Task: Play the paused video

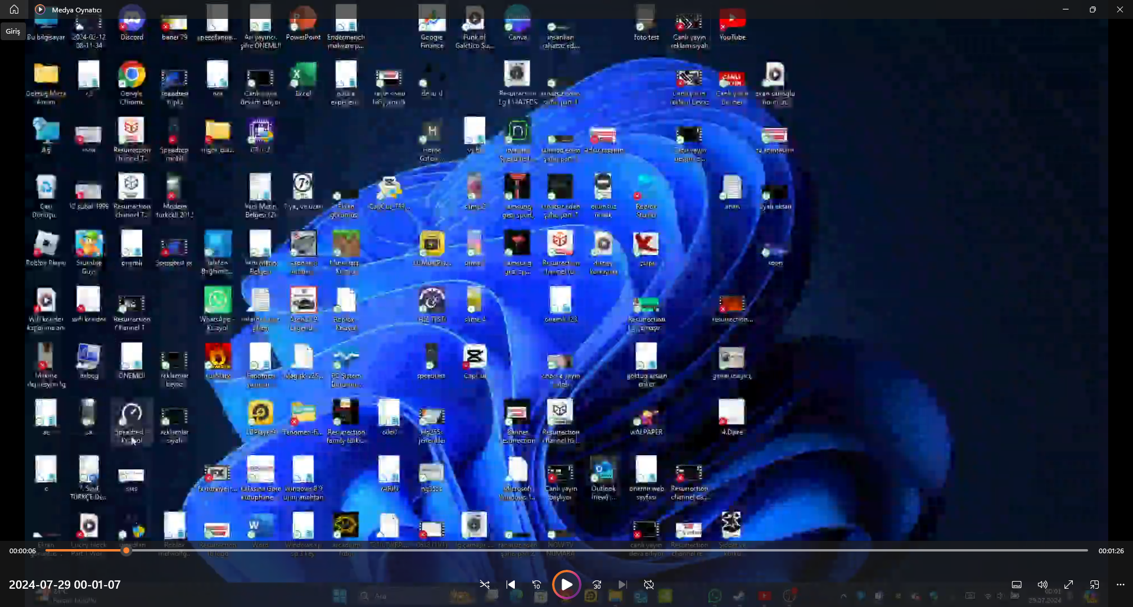Action: [x=566, y=585]
